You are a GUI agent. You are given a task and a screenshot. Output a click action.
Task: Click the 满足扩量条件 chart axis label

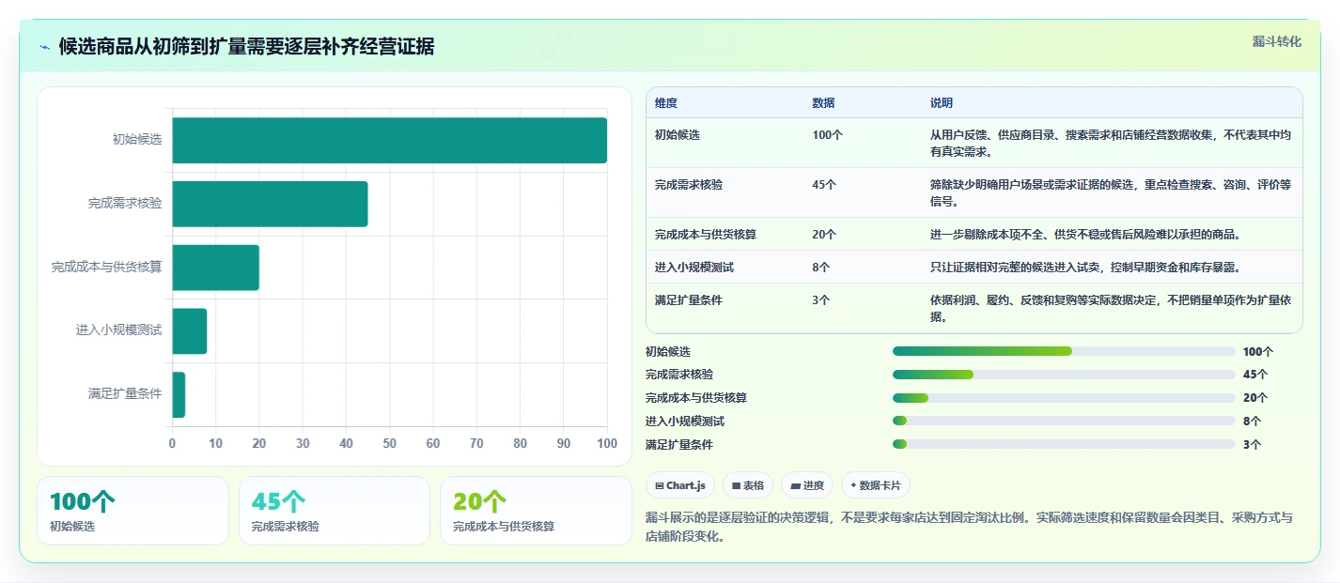125,394
